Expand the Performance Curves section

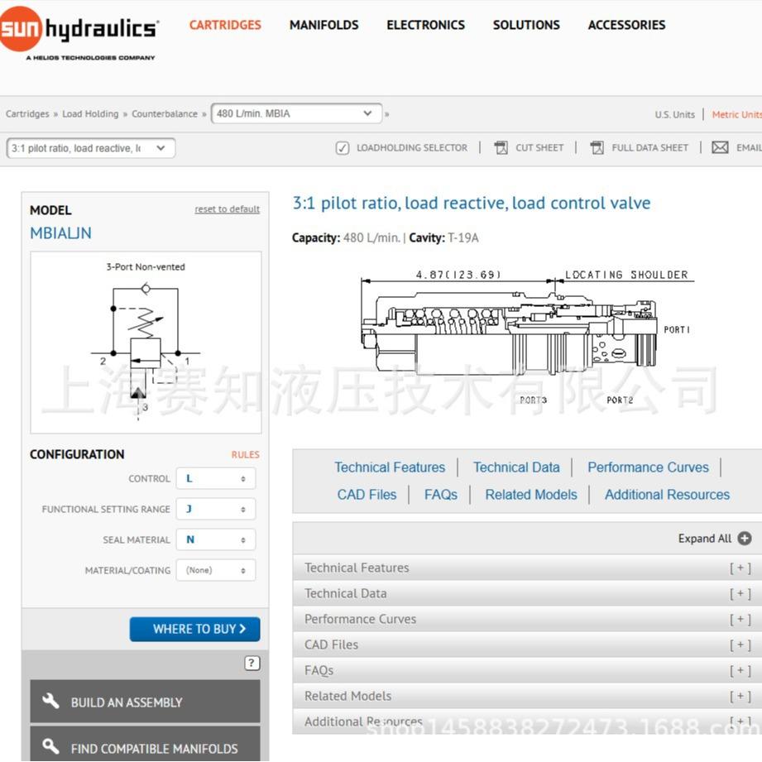tap(527, 619)
